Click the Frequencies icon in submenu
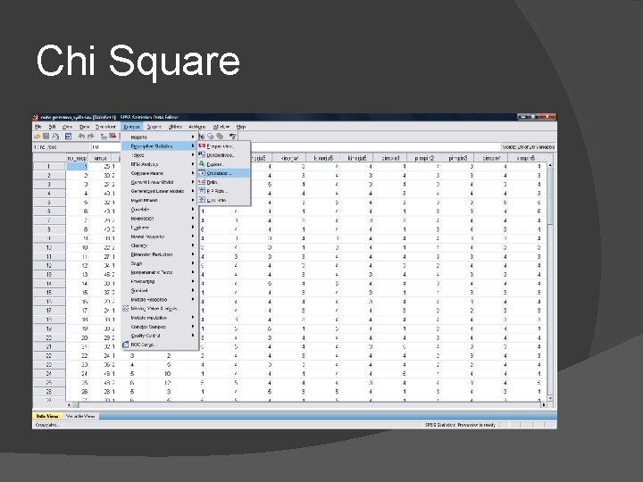This screenshot has height=482, width=643. click(202, 145)
